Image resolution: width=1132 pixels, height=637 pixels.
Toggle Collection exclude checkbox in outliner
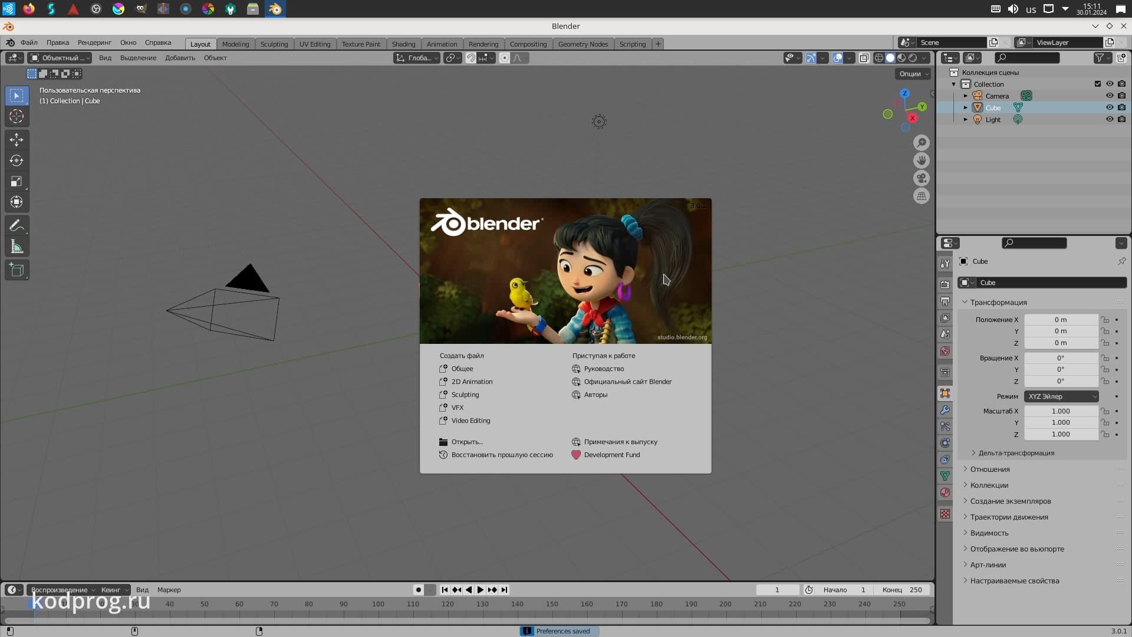[1098, 84]
